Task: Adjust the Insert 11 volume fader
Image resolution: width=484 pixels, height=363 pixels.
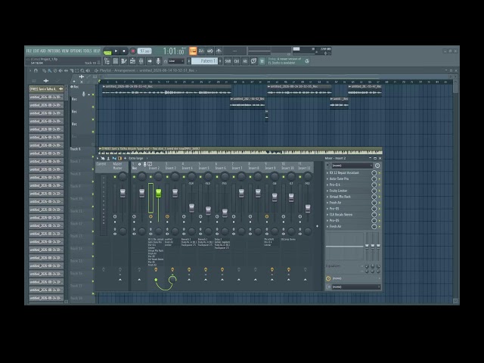Action: [308, 209]
